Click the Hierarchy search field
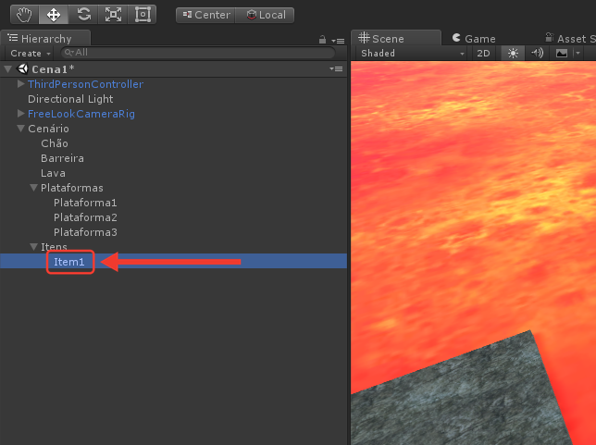Viewport: 596px width, 445px height. pyautogui.click(x=198, y=53)
